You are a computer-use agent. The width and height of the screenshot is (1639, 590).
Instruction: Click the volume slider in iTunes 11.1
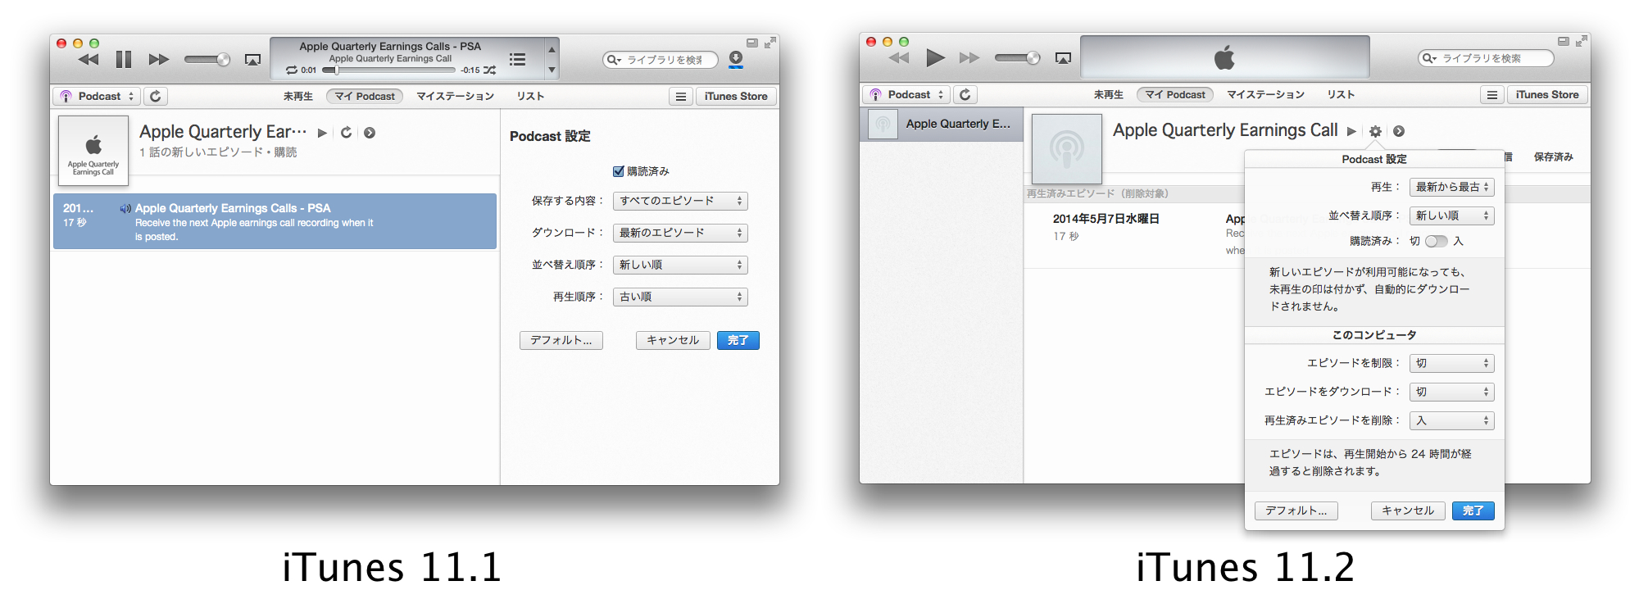click(x=207, y=60)
